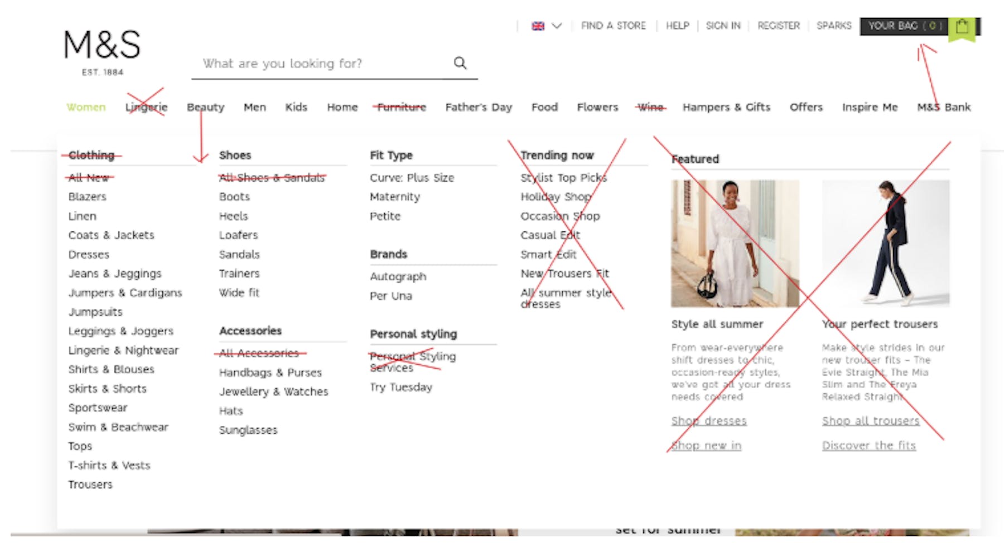1004x543 pixels.
Task: Click Jumpers & Cardigans
Action: point(125,293)
